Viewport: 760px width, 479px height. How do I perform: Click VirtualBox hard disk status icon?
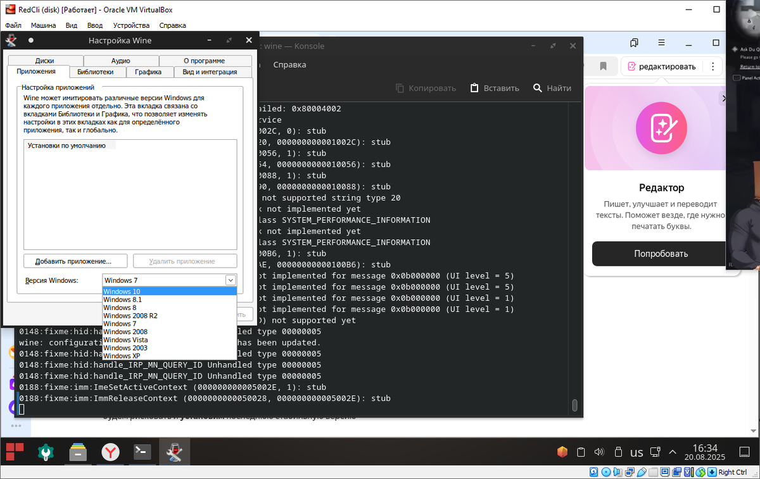coord(593,472)
